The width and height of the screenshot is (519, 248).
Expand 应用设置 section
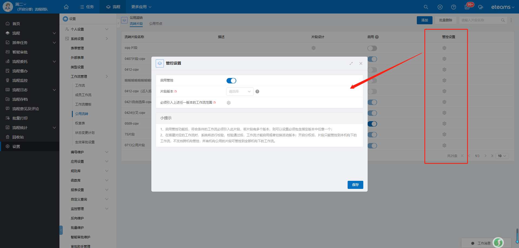[107, 161]
